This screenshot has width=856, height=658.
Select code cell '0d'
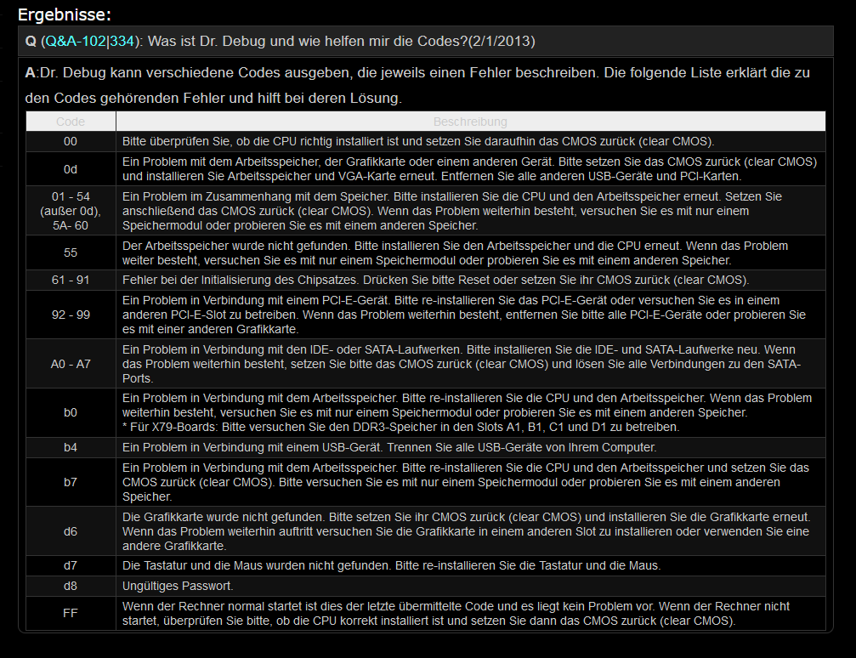pos(71,169)
